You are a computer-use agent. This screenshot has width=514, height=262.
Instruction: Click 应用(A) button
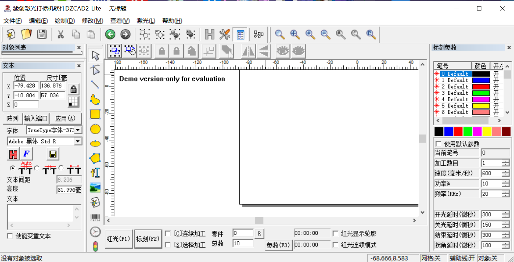[66, 118]
